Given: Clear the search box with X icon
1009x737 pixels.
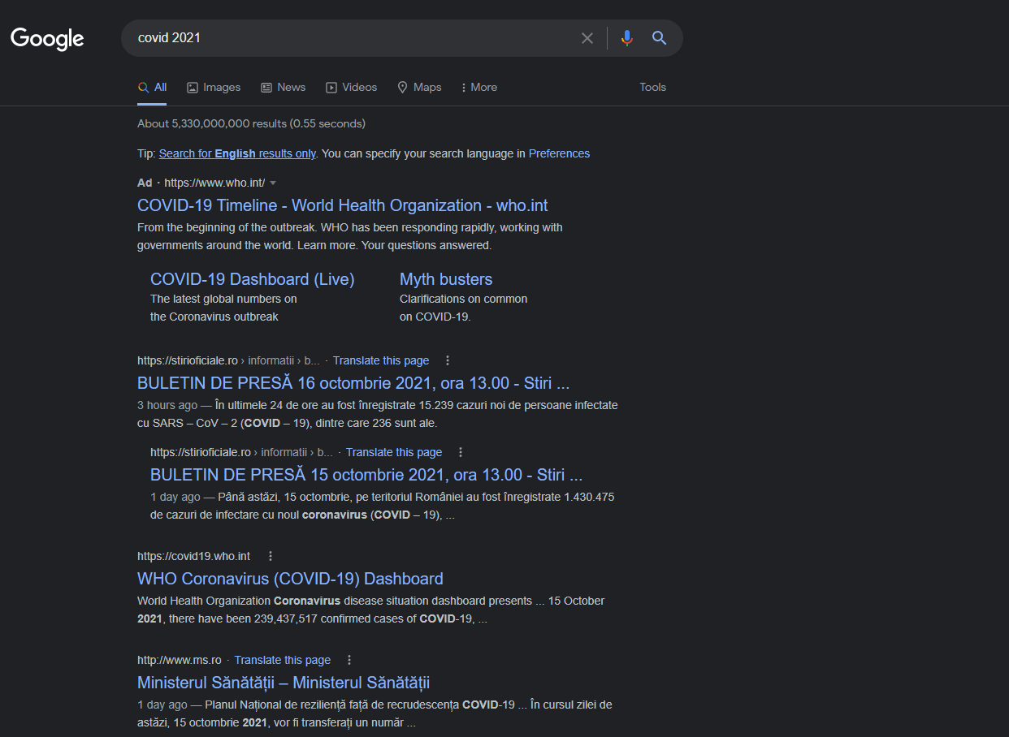Looking at the screenshot, I should (587, 38).
